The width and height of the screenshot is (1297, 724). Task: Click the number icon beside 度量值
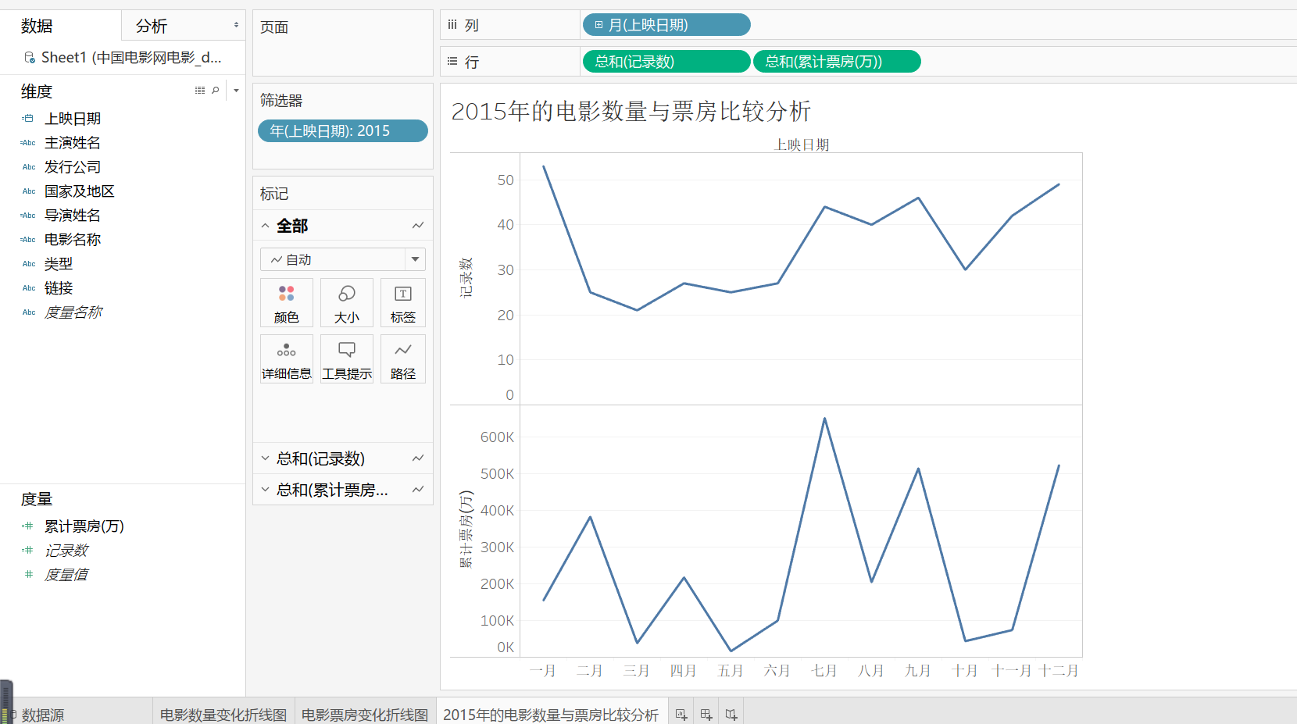pos(29,575)
